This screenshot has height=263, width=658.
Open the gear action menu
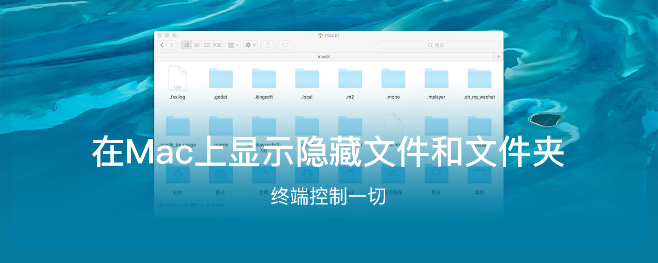[250, 45]
